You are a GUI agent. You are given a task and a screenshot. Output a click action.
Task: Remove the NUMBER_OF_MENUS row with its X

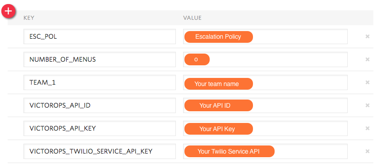pyautogui.click(x=368, y=59)
